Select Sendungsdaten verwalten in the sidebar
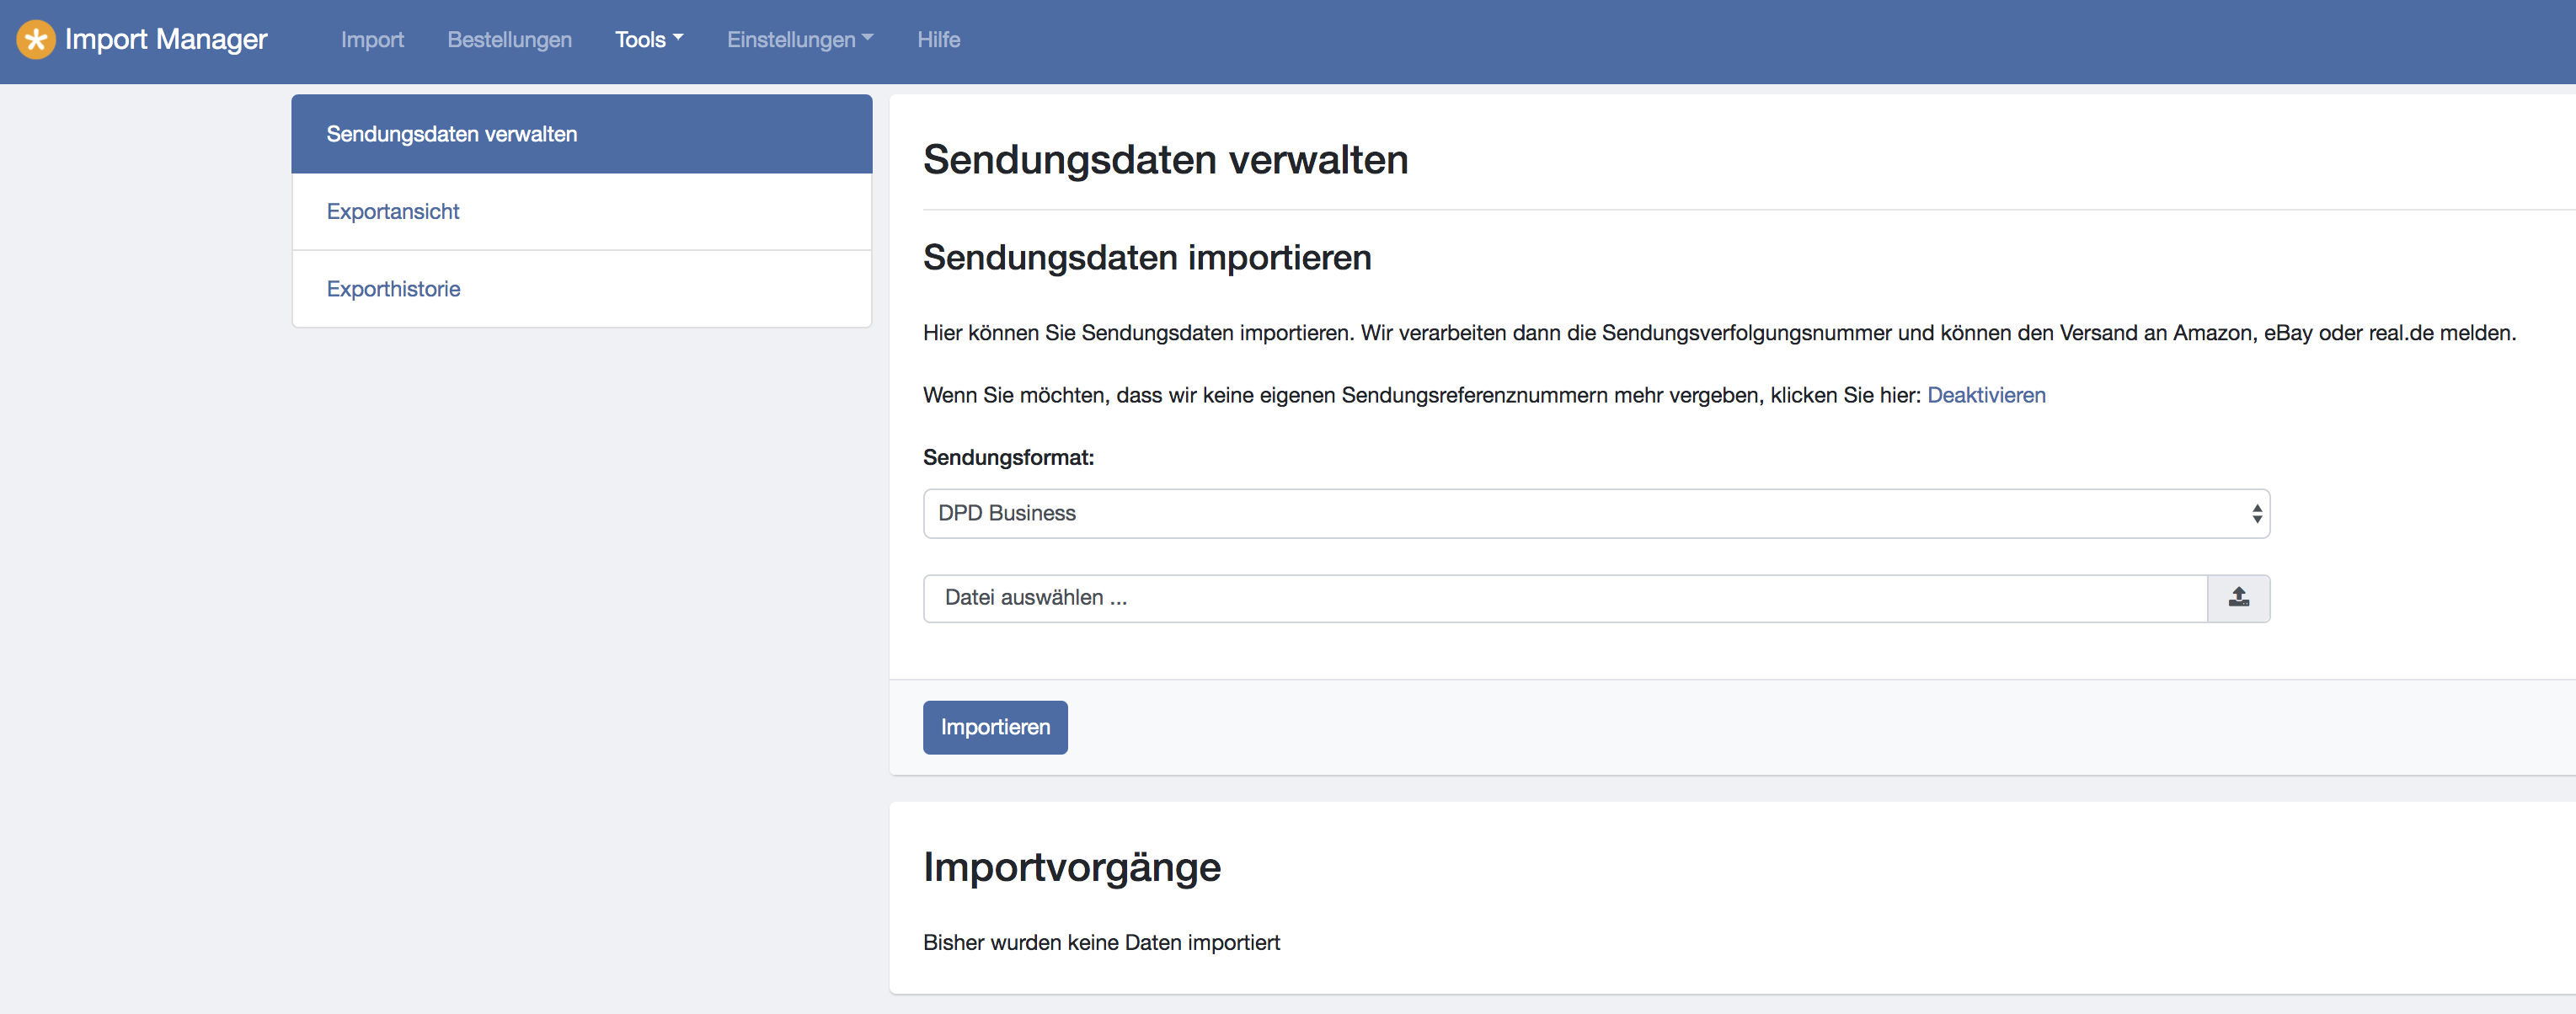The height and width of the screenshot is (1014, 2576). (x=582, y=134)
